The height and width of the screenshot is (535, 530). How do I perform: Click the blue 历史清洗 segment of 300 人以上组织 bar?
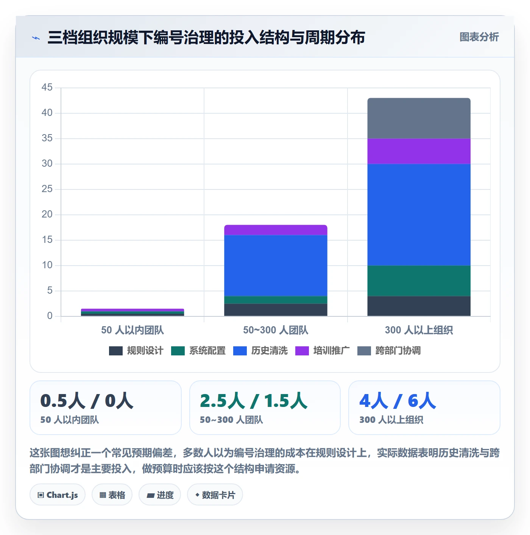tap(419, 215)
